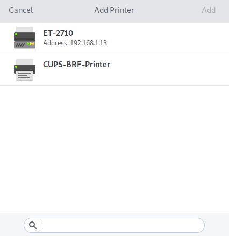
Task: Click the printed paper on CUPS-BRF-Printer icon
Action: pyautogui.click(x=25, y=76)
